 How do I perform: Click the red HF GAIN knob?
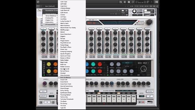[x=100, y=64]
